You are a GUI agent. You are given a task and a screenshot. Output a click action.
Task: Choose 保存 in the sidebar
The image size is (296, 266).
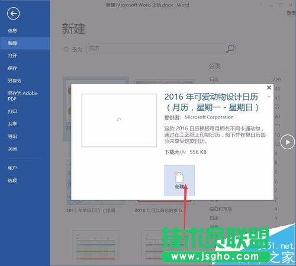12,68
